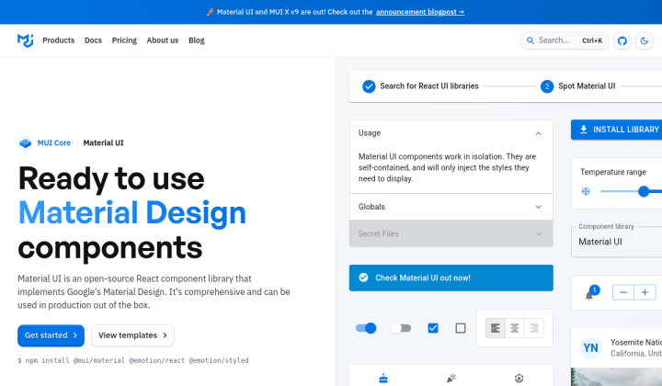Click the Material UI breadcrumb text

pos(103,143)
